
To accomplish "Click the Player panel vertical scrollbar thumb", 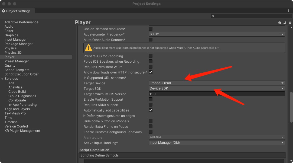I will (x=291, y=107).
